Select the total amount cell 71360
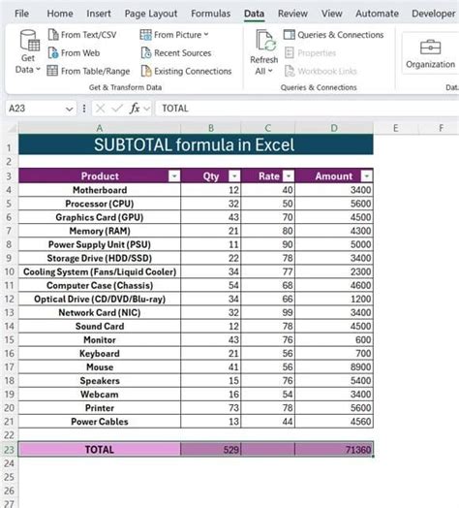 click(334, 450)
